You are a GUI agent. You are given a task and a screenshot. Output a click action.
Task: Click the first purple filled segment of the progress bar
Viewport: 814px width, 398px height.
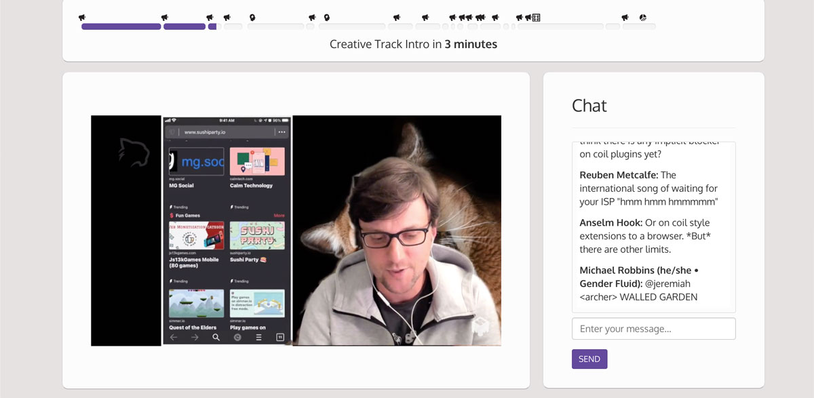121,26
